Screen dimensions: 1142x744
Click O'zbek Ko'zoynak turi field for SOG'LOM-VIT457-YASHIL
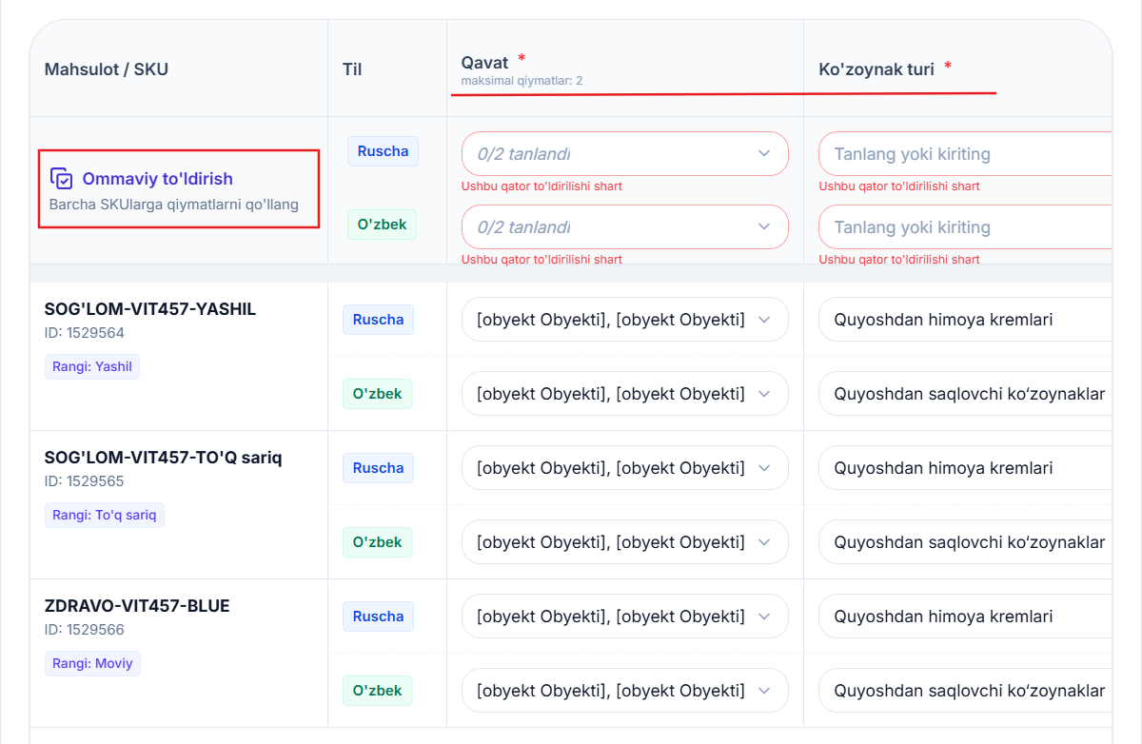pos(965,394)
